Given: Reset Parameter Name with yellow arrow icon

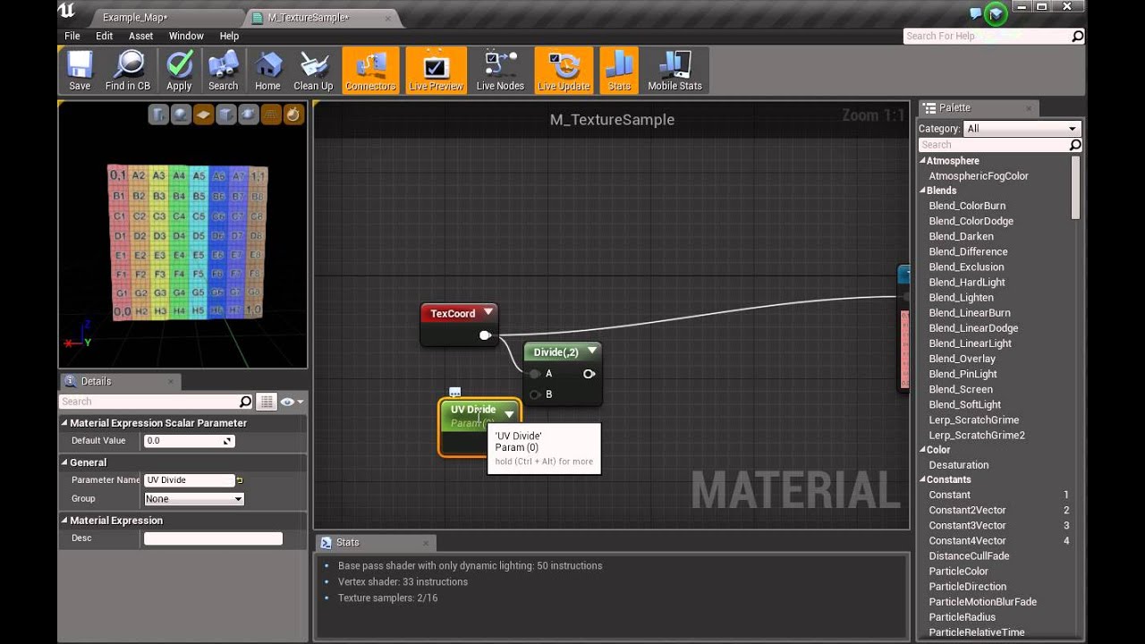Looking at the screenshot, I should coord(240,480).
